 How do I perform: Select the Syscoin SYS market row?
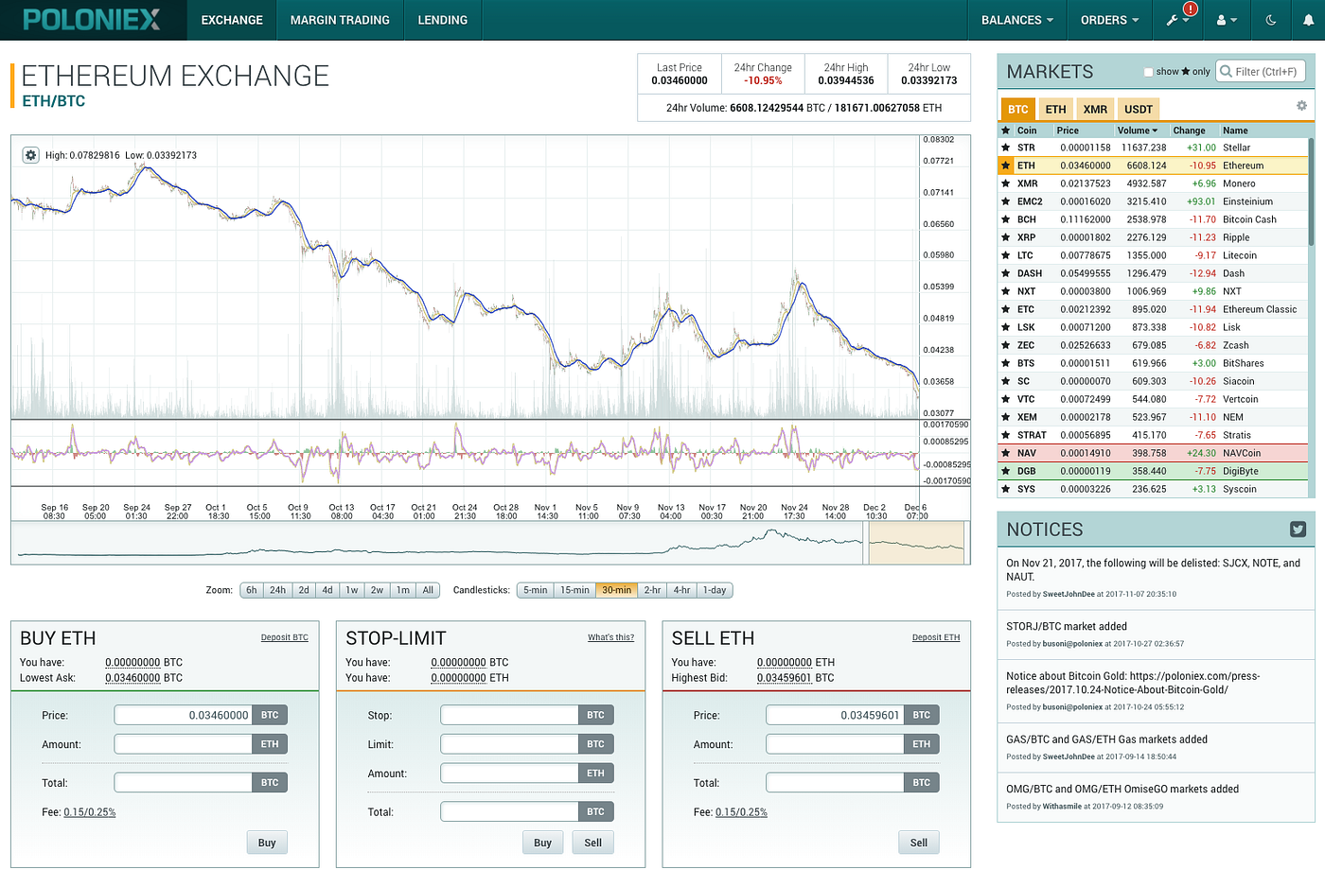(x=1153, y=489)
